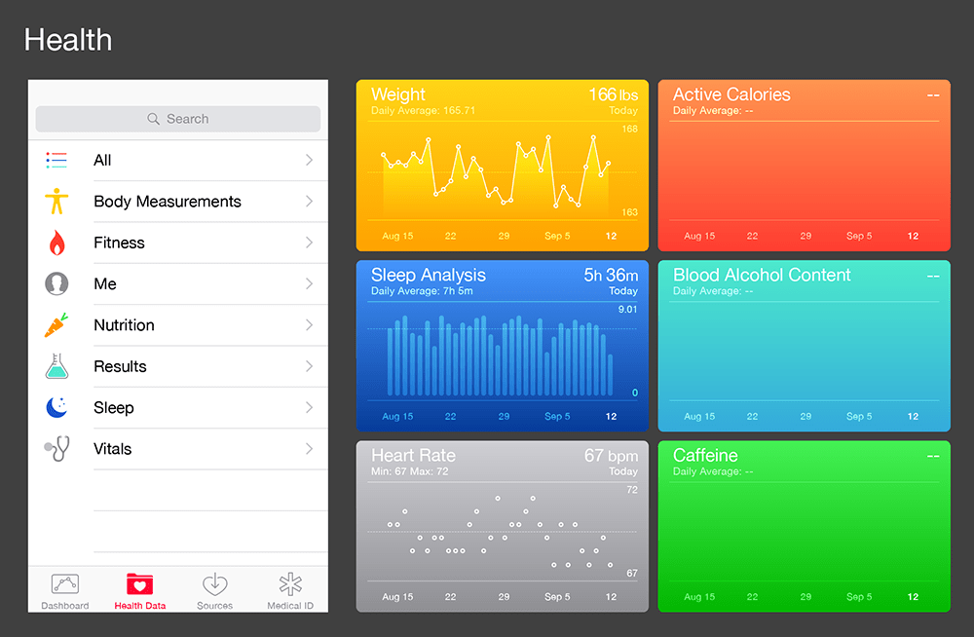Select the Sleep crescent moon icon

pyautogui.click(x=56, y=407)
